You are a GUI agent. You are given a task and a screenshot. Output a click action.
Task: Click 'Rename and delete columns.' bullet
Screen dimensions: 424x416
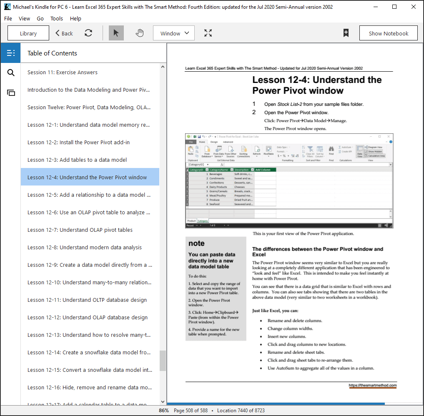[x=295, y=321]
